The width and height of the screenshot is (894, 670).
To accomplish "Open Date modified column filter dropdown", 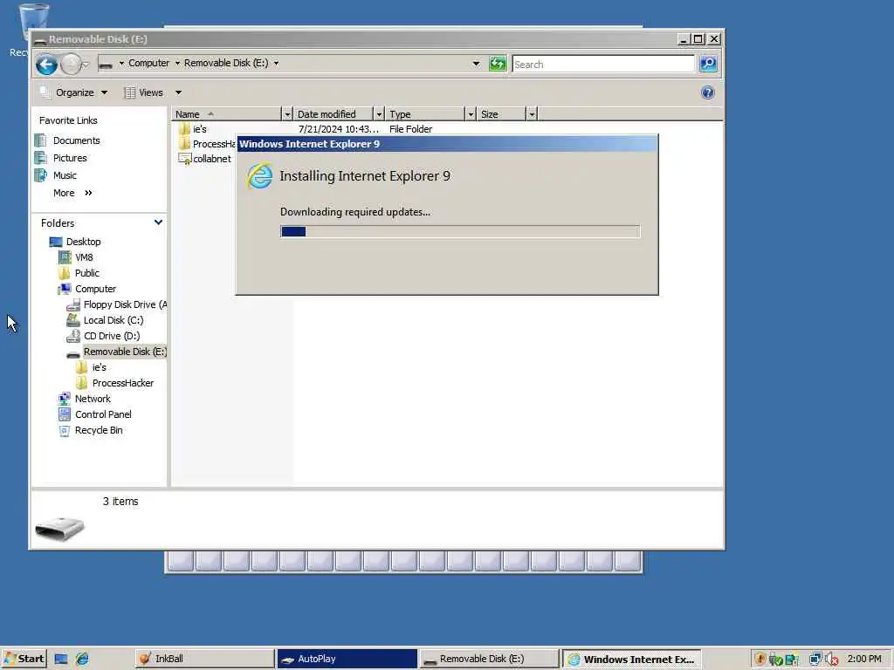I will 379,114.
